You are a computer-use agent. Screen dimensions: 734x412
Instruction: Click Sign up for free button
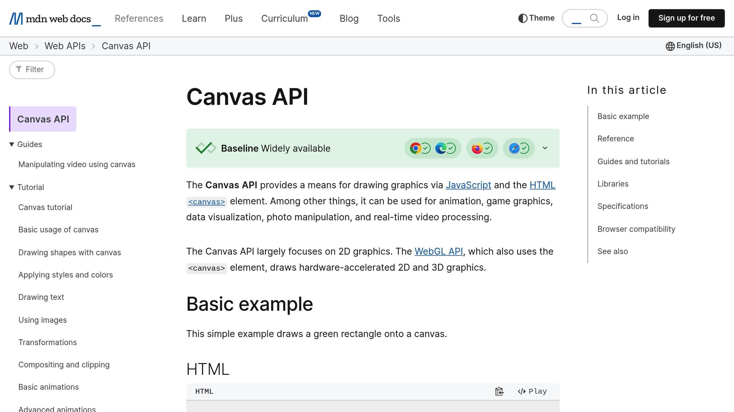pos(686,18)
